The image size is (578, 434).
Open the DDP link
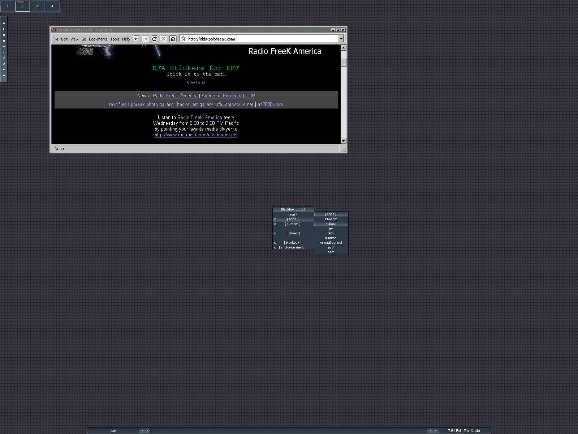click(250, 95)
